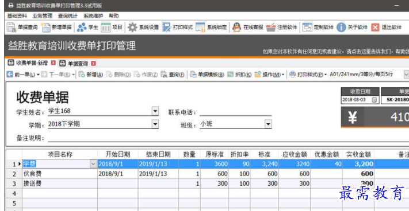This screenshot has width=409, height=211.
Task: Click the 折扣(K) discount button
Action: click(x=239, y=75)
